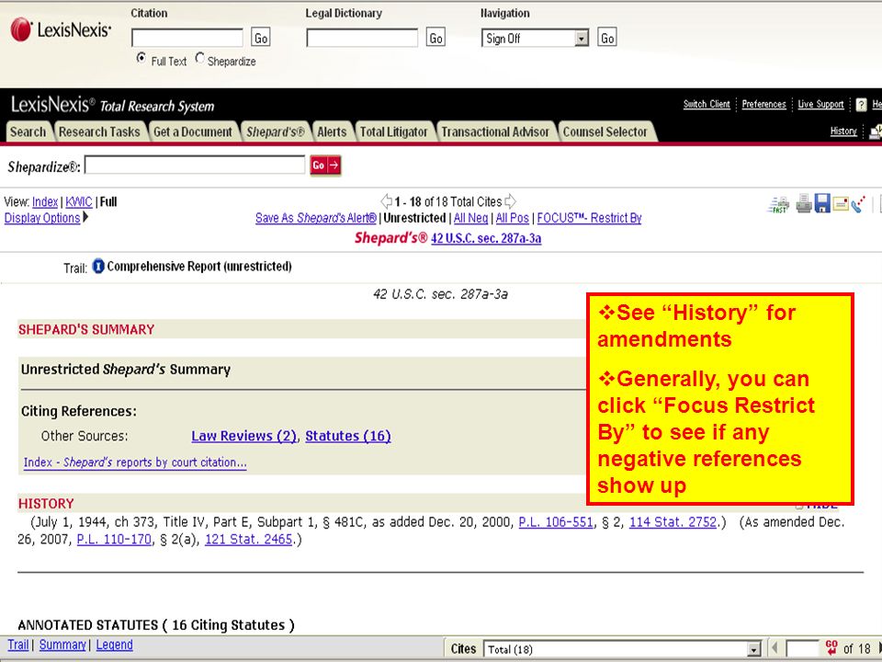The width and height of the screenshot is (882, 662).
Task: Open the Get a Document tab
Action: point(193,131)
